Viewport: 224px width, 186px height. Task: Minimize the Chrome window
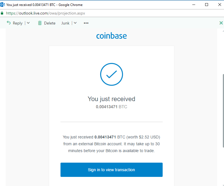point(194,5)
